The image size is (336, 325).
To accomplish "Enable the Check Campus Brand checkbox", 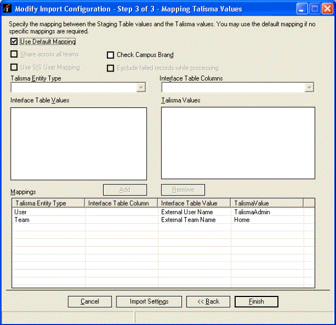I will (110, 55).
